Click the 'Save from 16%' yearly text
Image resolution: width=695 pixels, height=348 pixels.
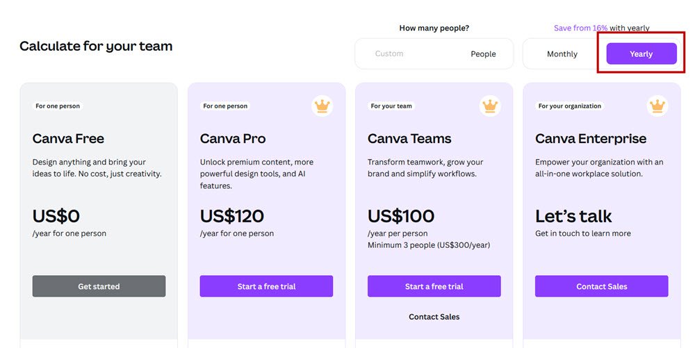point(580,28)
